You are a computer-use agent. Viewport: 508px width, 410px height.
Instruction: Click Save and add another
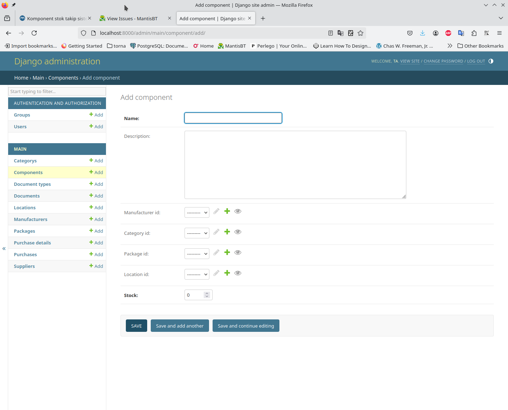point(180,326)
